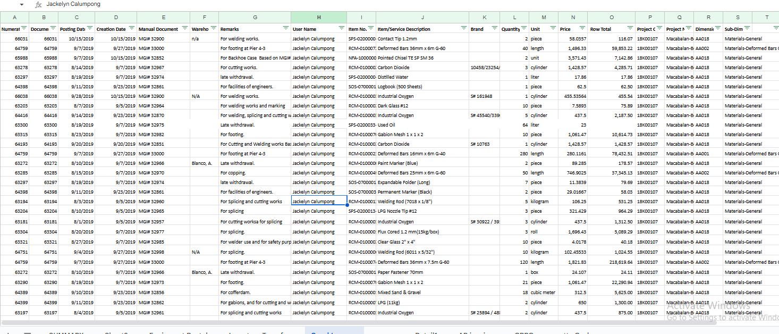779x334 pixels.
Task: Select brand cell S# 10763
Action: pyautogui.click(x=485, y=144)
